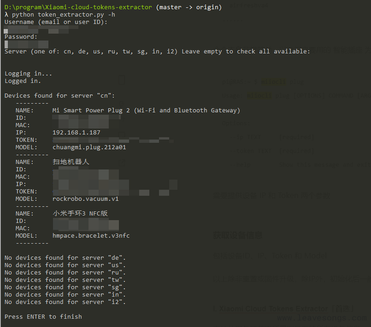
Task: Click the 扫地机器人 device name
Action: (71, 162)
